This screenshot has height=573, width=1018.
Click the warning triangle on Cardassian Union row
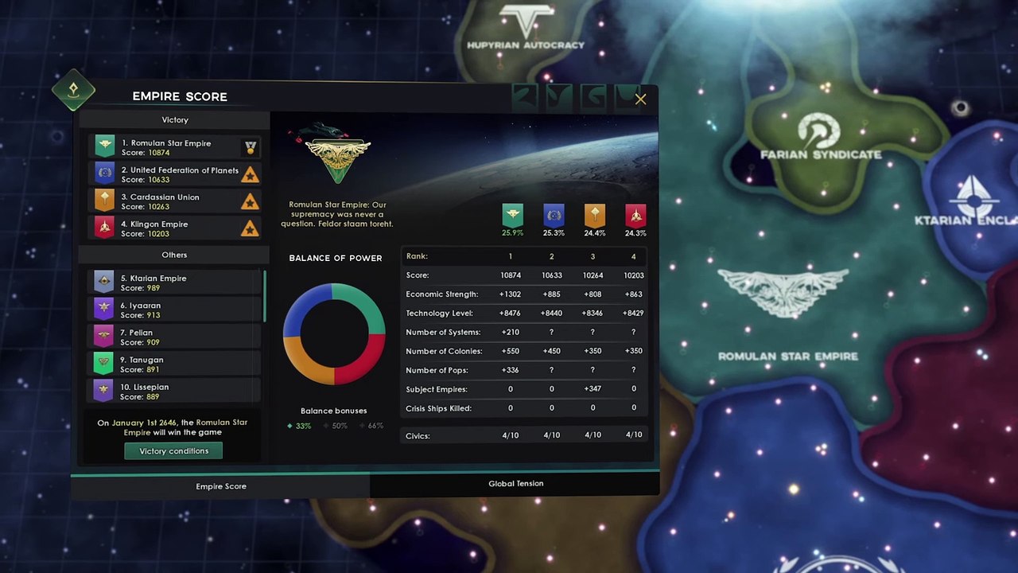[251, 202]
